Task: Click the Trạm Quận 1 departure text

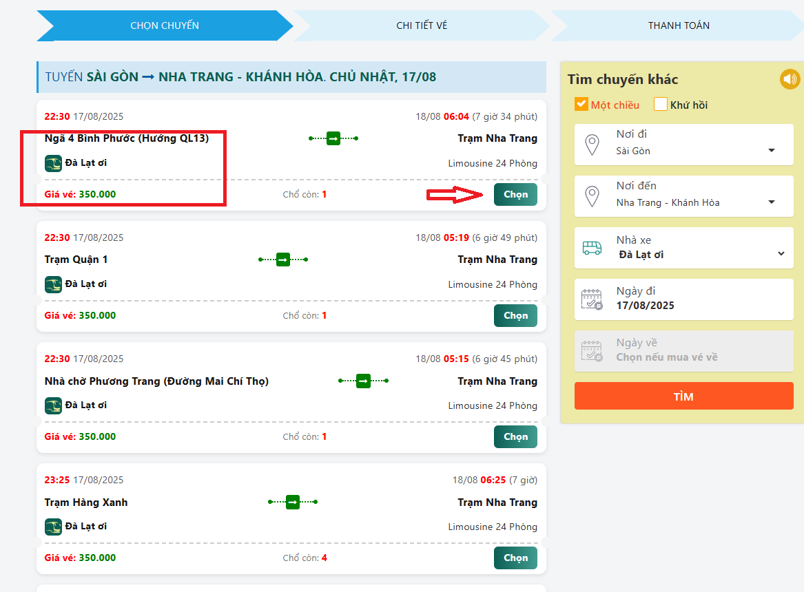Action: pyautogui.click(x=76, y=260)
